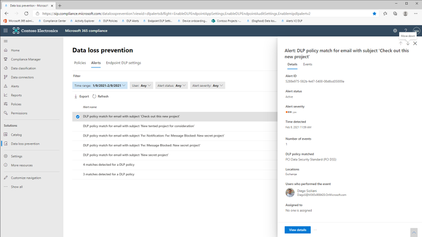Expand the User filter dropdown

click(x=142, y=85)
